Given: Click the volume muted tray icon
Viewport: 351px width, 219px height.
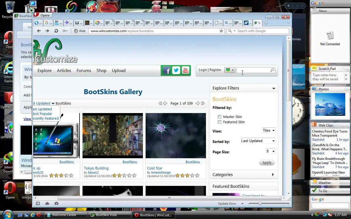Looking at the screenshot, I should (329, 215).
